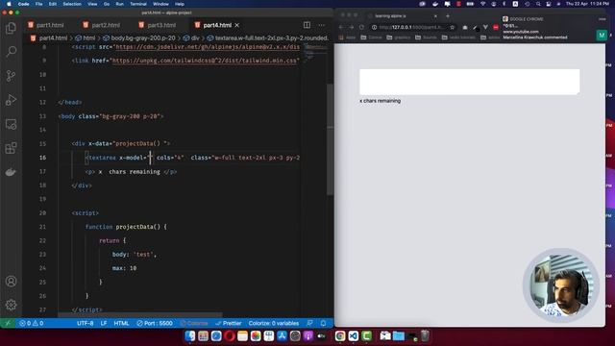615x346 pixels.
Task: Open the Selection menu
Action: tap(72, 4)
